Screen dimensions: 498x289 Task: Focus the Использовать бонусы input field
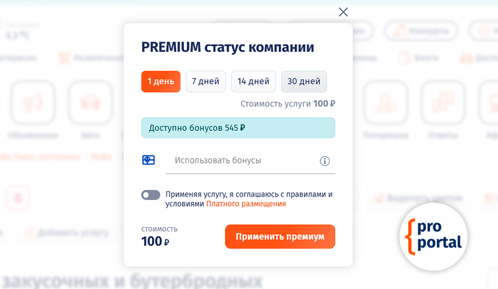click(x=241, y=161)
